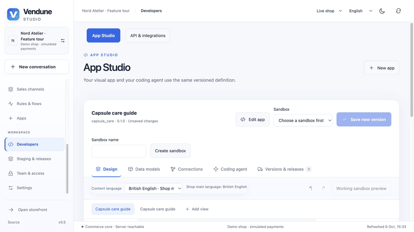This screenshot has width=414, height=232.
Task: Open Sales channels in sidebar
Action: pyautogui.click(x=35, y=89)
